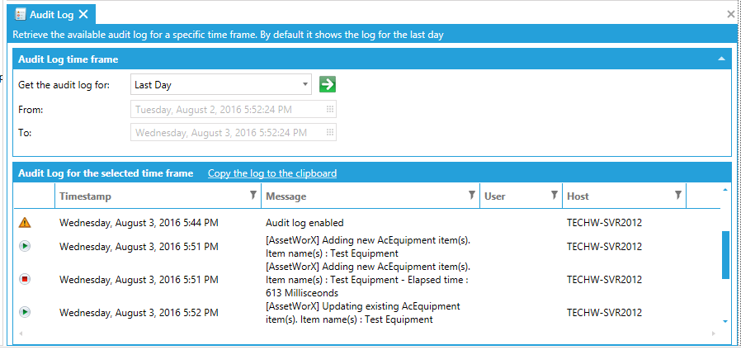This screenshot has width=741, height=350.
Task: Click the warning icon on Audit log enabled row
Action: click(x=25, y=222)
